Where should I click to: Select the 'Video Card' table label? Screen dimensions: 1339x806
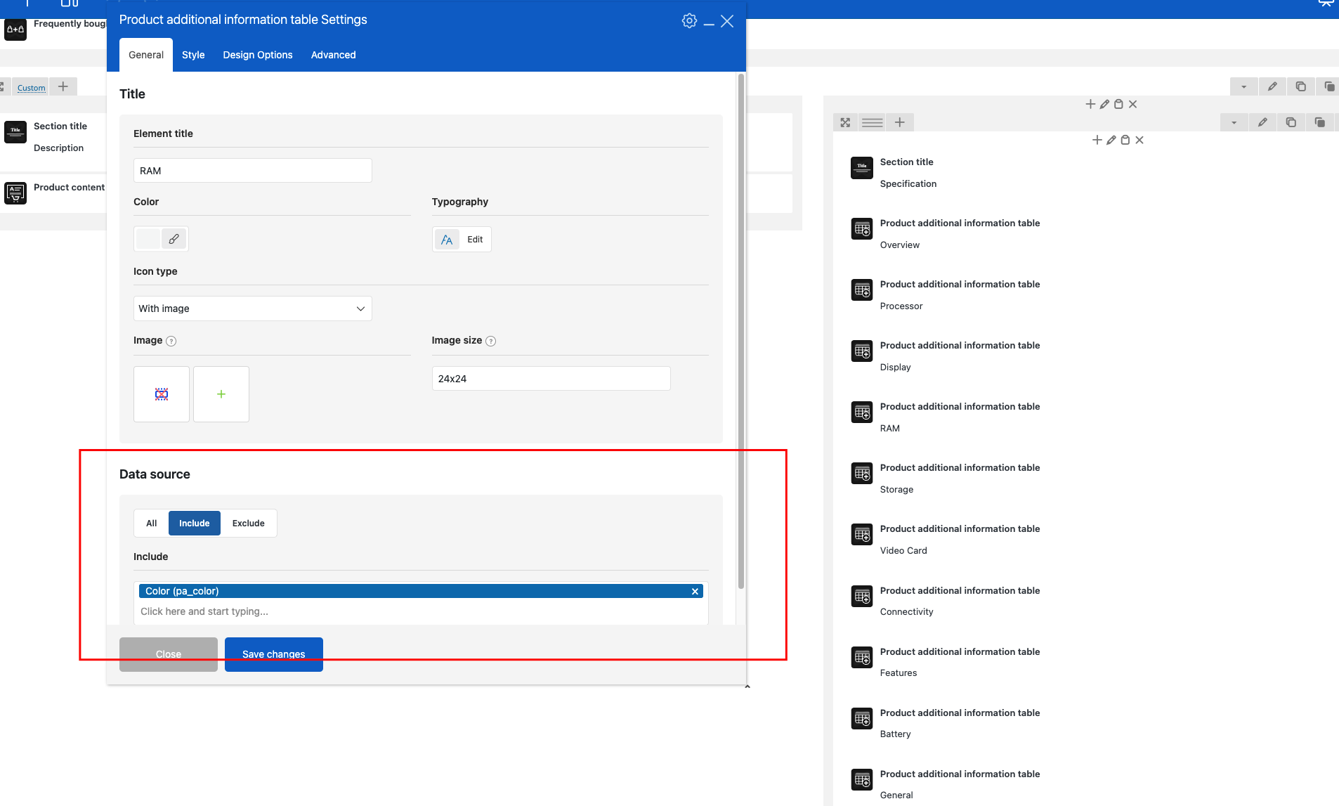click(x=903, y=551)
